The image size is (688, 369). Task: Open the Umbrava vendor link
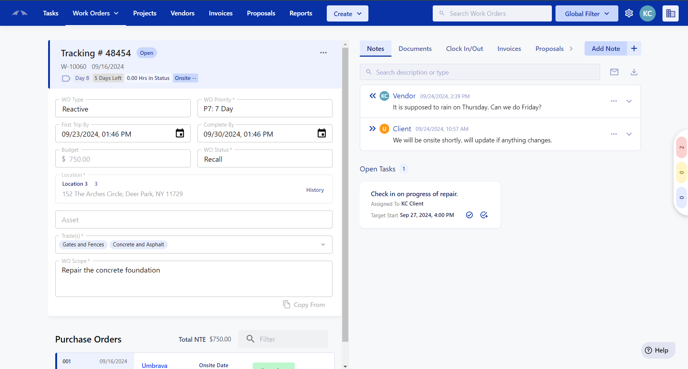click(154, 365)
